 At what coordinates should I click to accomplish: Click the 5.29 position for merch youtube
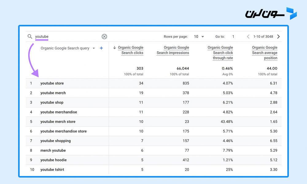(x=274, y=150)
